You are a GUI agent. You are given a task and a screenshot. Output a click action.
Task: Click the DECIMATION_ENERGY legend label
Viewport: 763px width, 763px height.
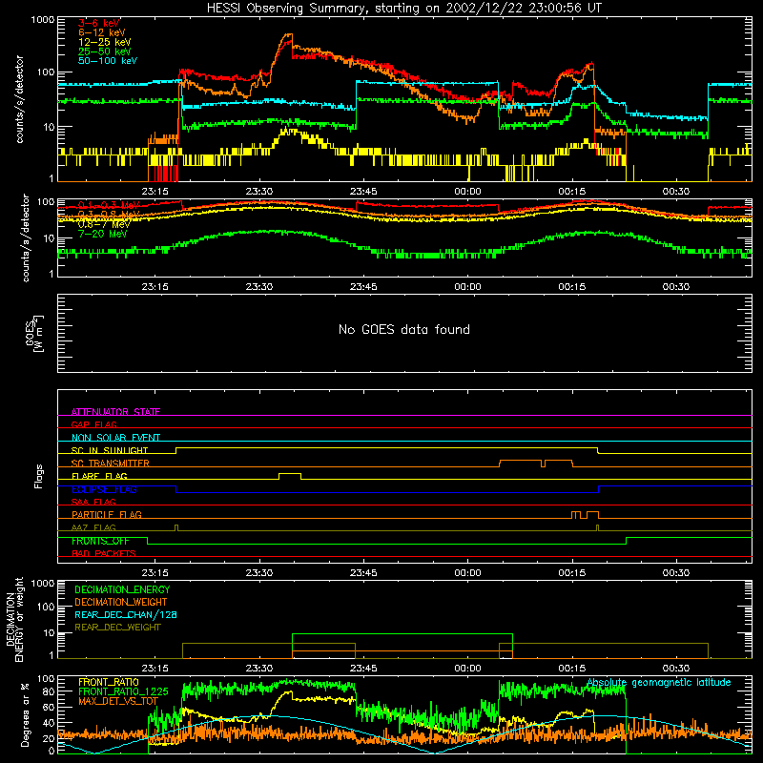[122, 589]
